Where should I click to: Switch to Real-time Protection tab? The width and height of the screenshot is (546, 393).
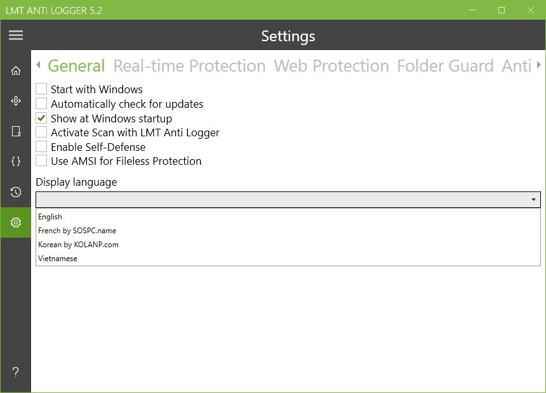pyautogui.click(x=189, y=66)
